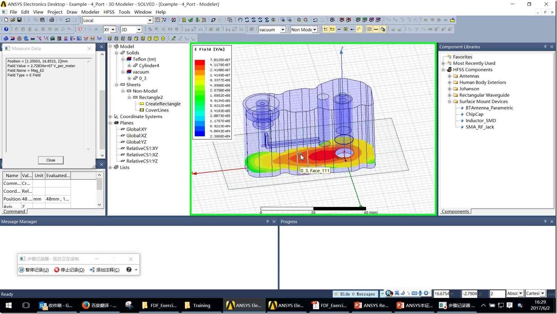
Task: Click the Copy icon in top toolbar
Action: click(x=35, y=20)
